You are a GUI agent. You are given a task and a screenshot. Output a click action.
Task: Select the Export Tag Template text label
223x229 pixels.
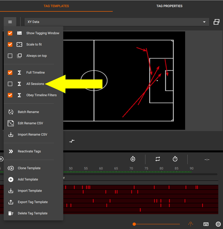coord(33,202)
